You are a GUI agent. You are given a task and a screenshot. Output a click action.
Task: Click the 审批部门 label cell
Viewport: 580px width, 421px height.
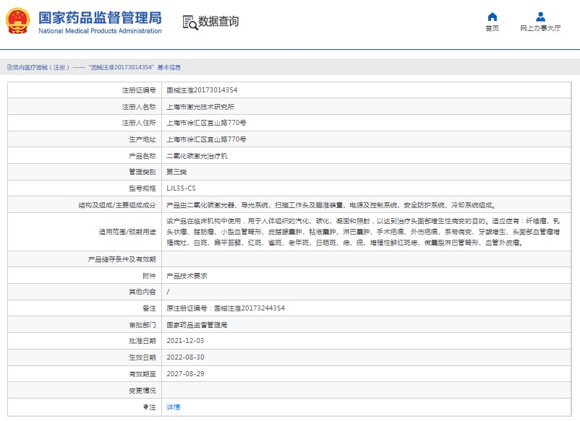point(85,325)
